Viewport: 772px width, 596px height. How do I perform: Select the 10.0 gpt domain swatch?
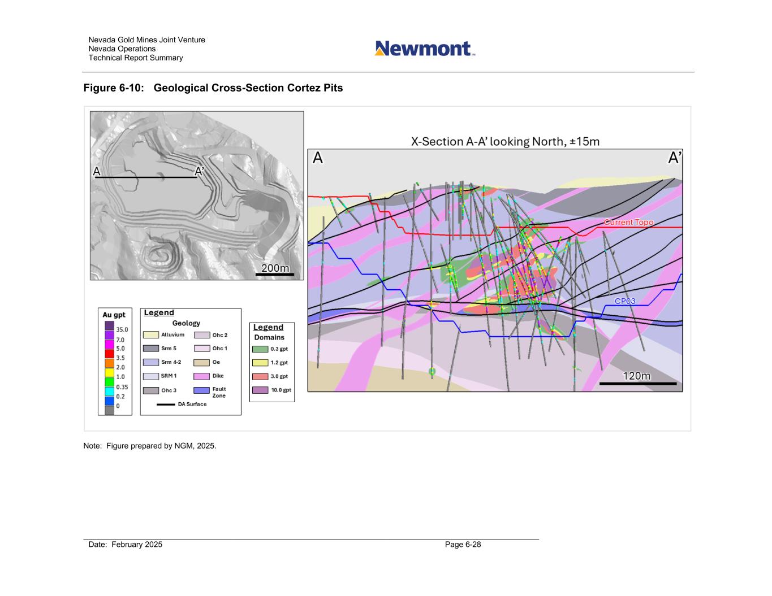pos(260,390)
